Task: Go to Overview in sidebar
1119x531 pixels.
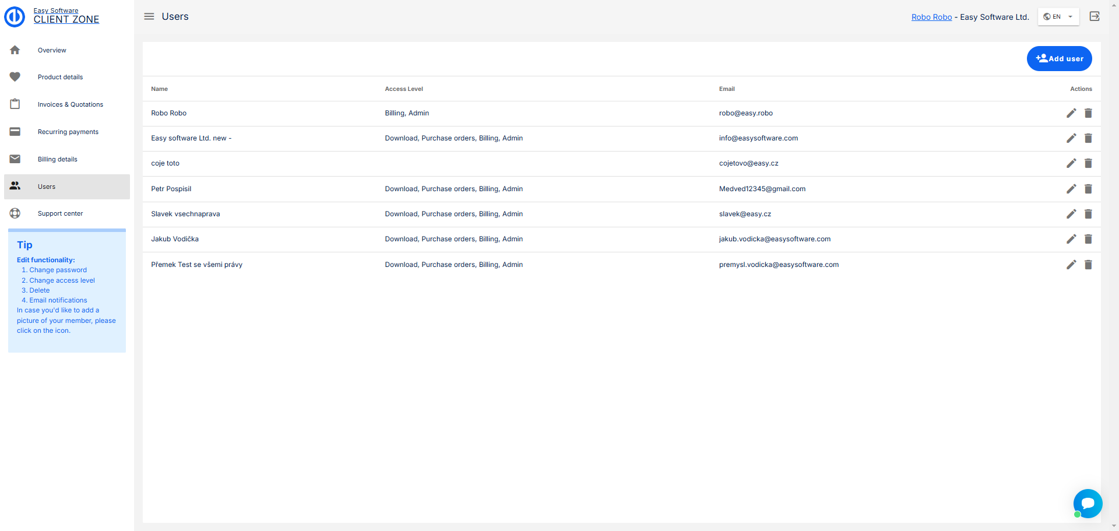Action: tap(52, 50)
